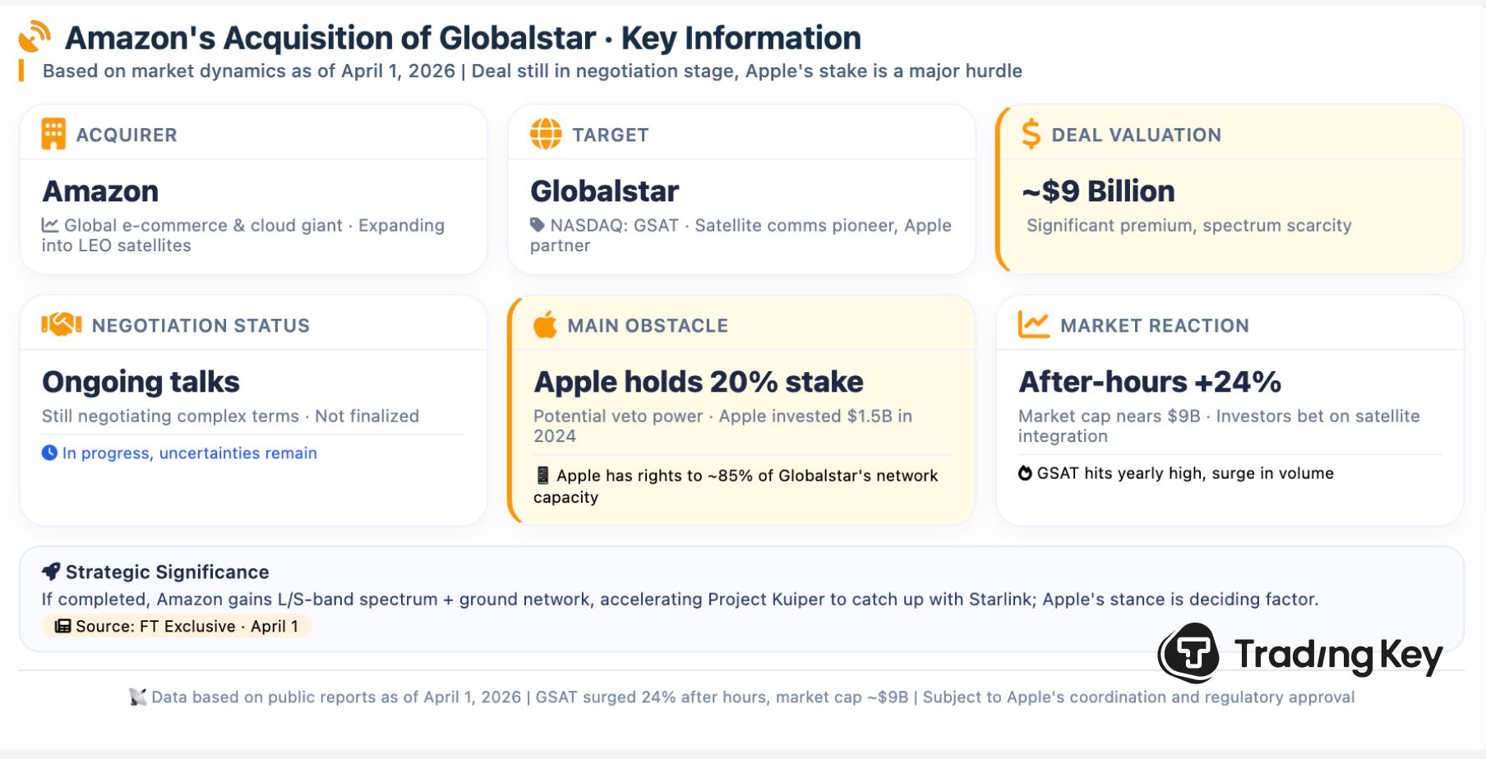
Task: Click the newspaper icon in the Source badge
Action: click(62, 626)
